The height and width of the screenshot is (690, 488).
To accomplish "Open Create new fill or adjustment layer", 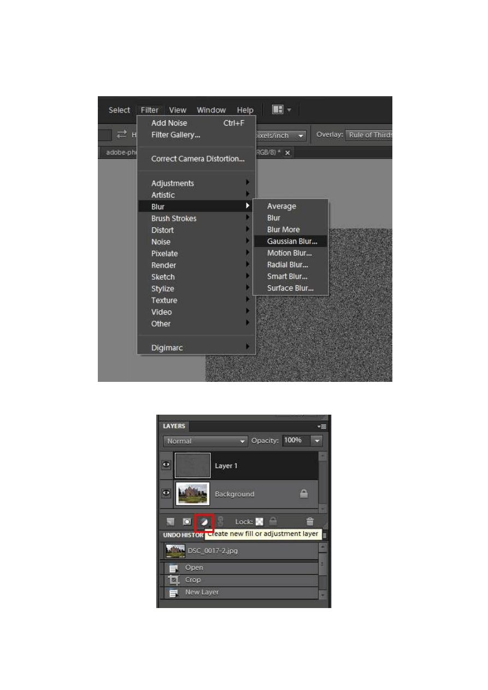I will pos(203,522).
